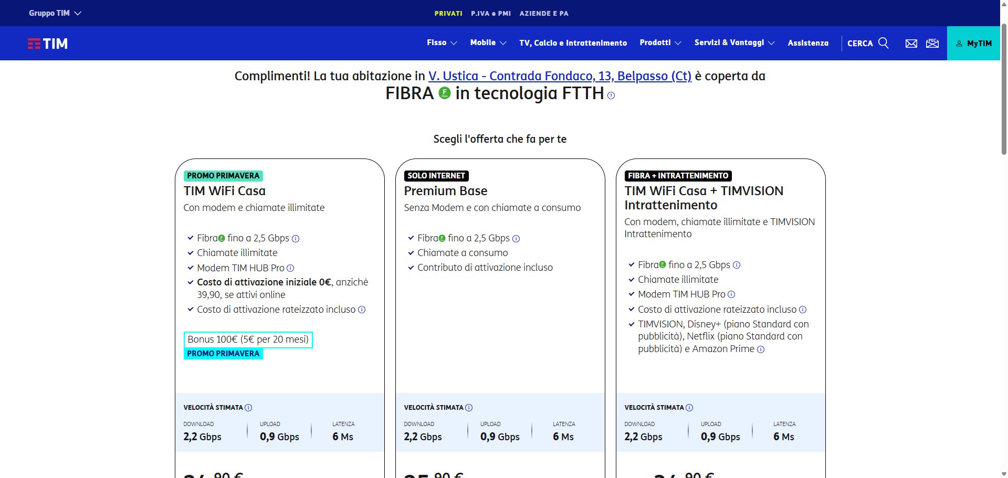Open the mail envelope icon
This screenshot has width=1008, height=478.
click(x=911, y=44)
